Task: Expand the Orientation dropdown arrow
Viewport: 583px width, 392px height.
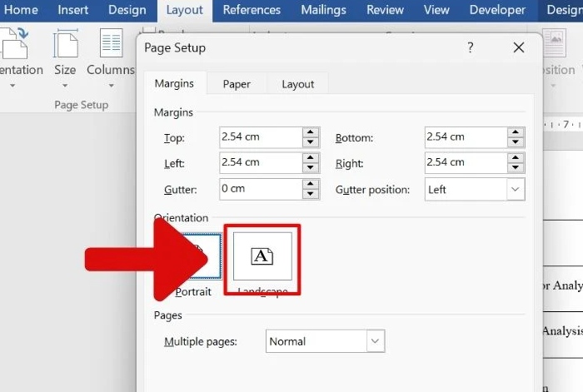Action: (12, 86)
